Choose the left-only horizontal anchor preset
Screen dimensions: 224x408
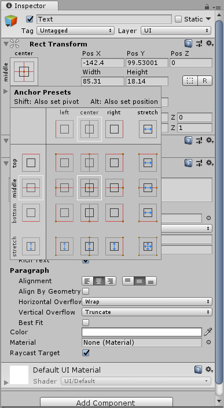click(64, 129)
